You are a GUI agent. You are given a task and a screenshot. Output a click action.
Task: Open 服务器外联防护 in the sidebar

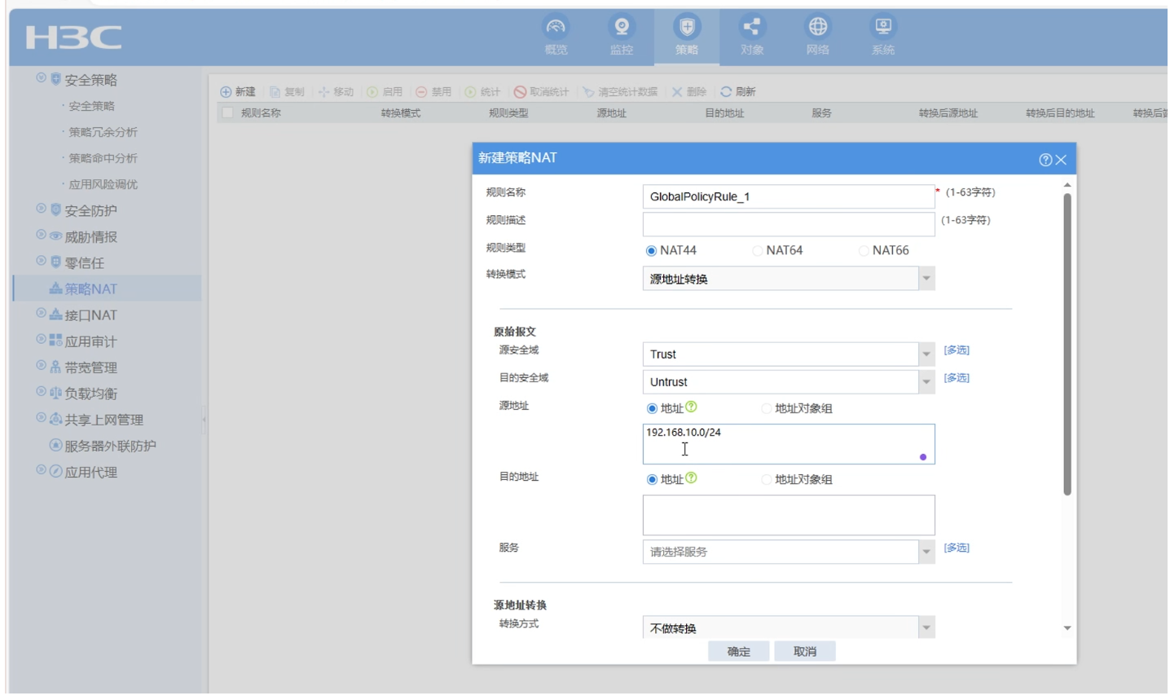click(x=110, y=447)
